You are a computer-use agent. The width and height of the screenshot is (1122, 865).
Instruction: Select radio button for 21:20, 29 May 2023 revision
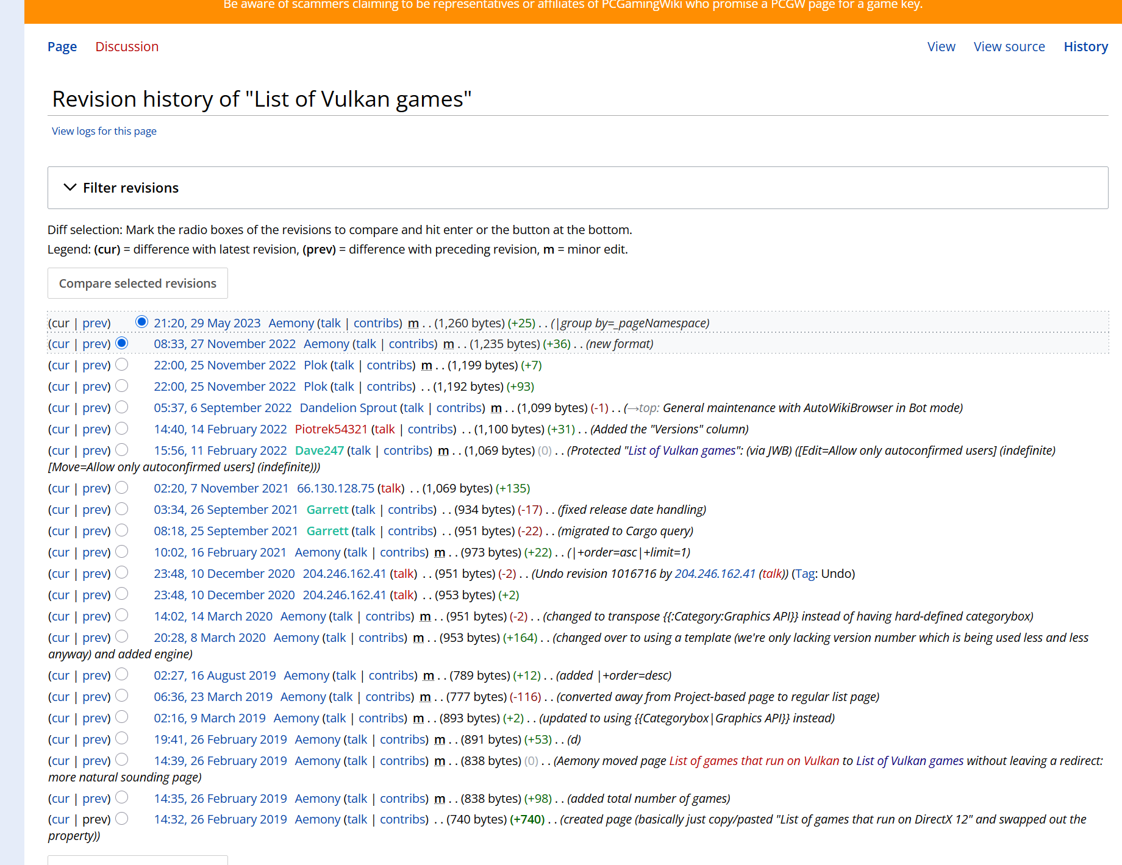(141, 322)
